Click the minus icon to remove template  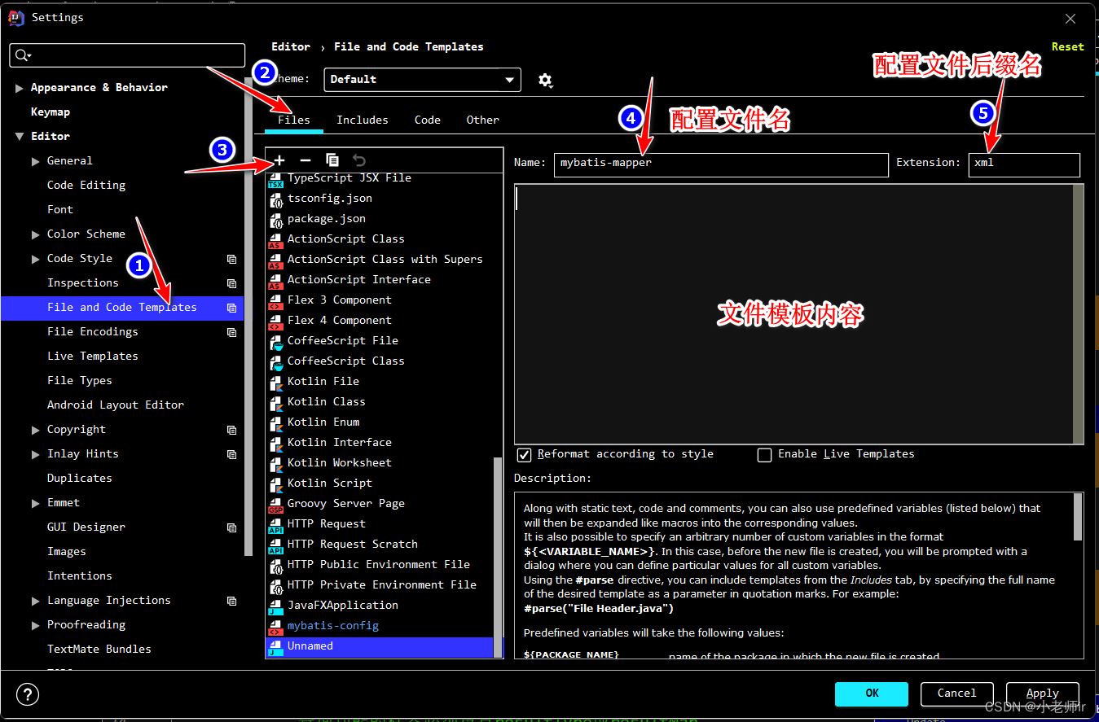pyautogui.click(x=306, y=160)
